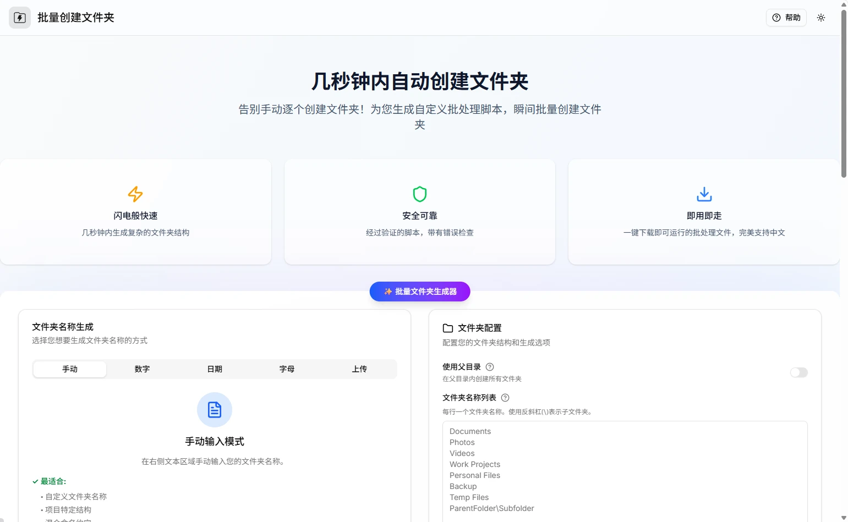This screenshot has height=522, width=848.
Task: Click help icon beside 文件夹名称列表
Action: click(505, 398)
